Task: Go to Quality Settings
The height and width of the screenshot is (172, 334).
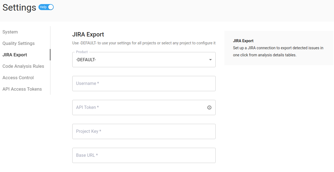Action: click(19, 44)
